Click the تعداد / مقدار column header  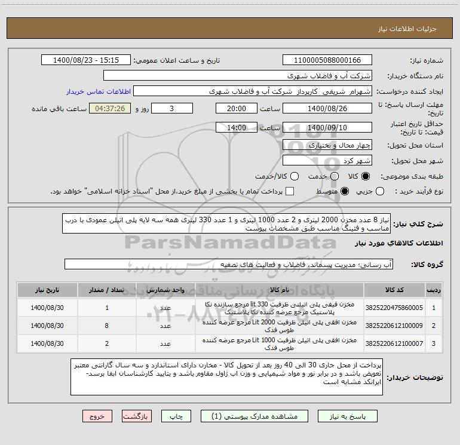(107, 290)
